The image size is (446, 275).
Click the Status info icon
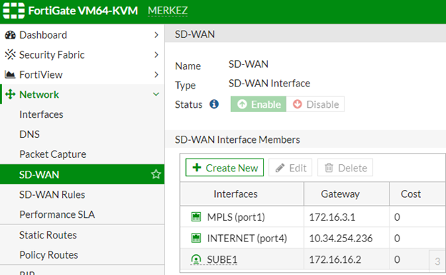[x=214, y=104]
